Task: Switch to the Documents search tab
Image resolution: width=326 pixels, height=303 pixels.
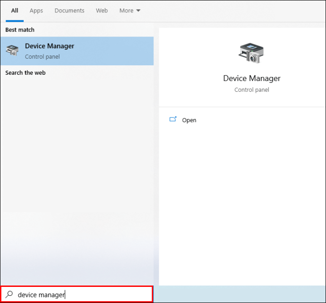Action: pyautogui.click(x=69, y=10)
